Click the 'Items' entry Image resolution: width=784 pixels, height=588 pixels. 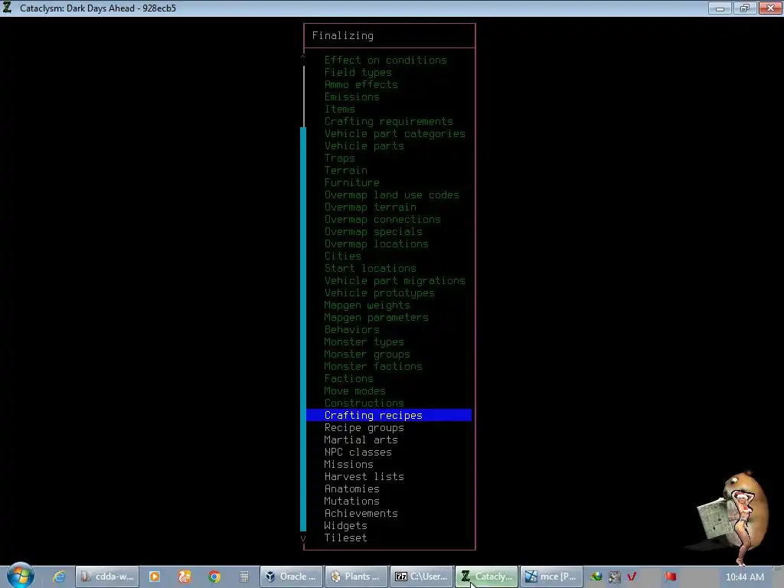[339, 109]
